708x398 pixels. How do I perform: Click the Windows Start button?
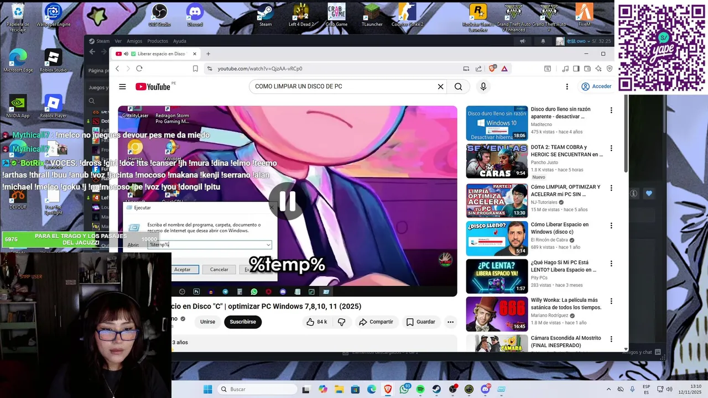207,389
